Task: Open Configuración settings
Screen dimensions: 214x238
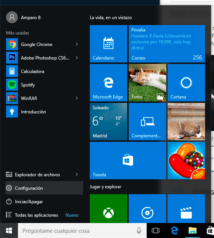Action: click(29, 188)
